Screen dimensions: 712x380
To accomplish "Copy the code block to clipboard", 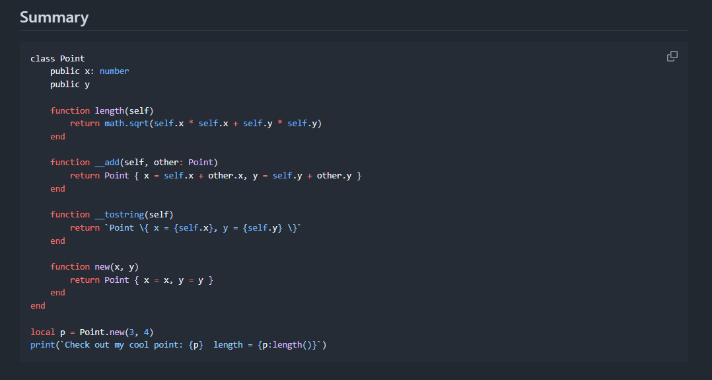I will [672, 56].
